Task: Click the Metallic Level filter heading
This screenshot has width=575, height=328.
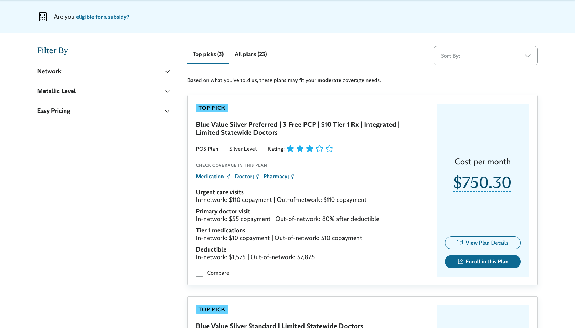Action: point(56,91)
